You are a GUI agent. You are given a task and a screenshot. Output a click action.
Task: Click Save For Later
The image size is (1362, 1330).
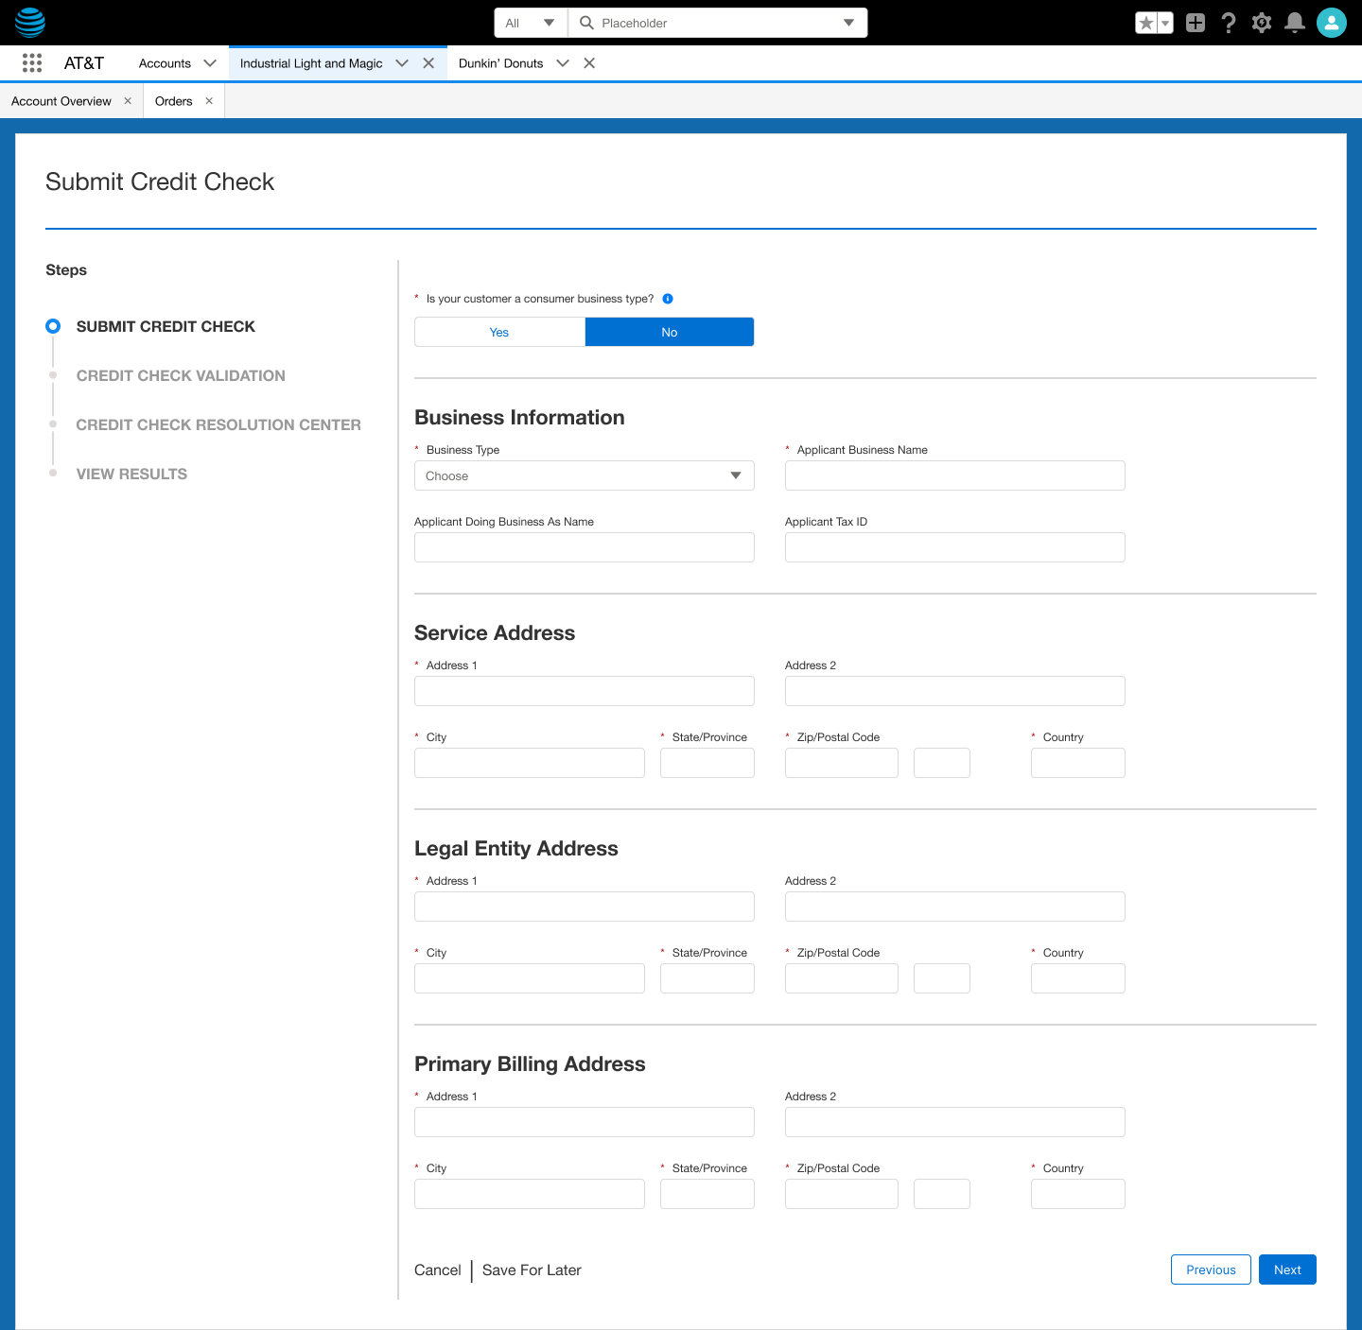click(531, 1270)
